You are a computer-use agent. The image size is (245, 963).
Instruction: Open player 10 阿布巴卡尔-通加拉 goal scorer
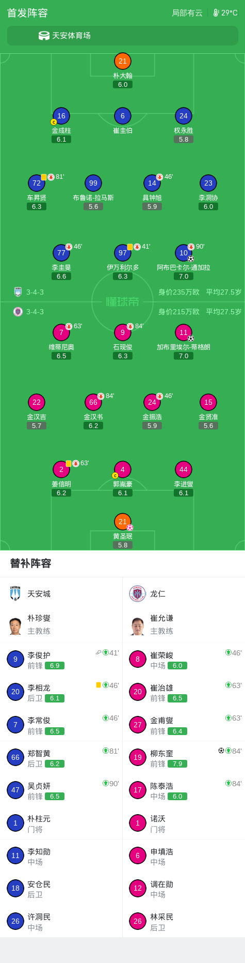(184, 253)
